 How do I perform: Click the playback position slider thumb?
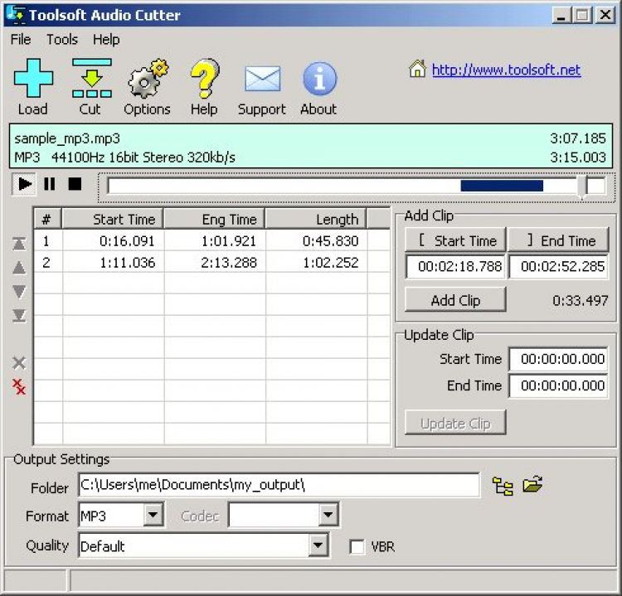[x=582, y=186]
